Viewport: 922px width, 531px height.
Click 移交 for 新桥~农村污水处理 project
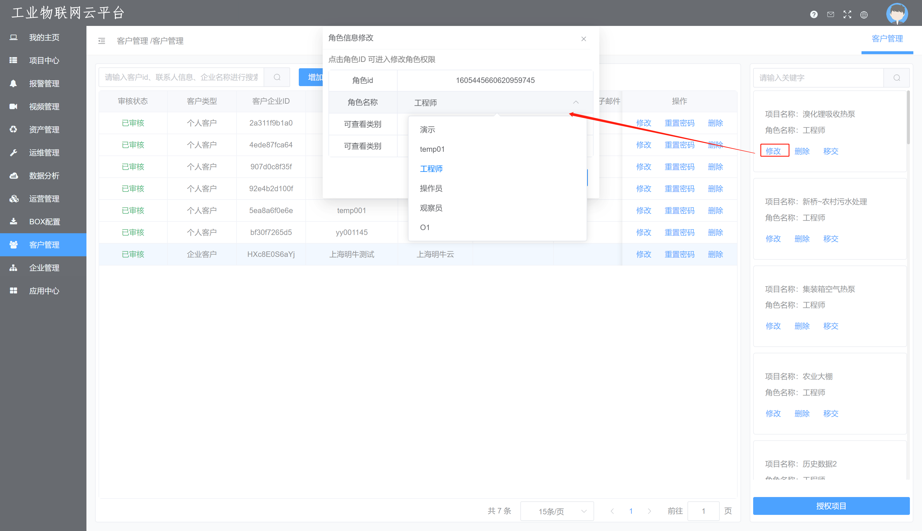(831, 238)
